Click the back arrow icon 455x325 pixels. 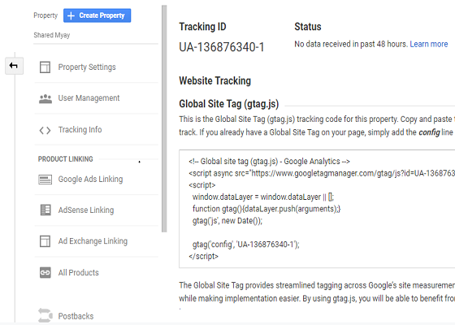(14, 66)
